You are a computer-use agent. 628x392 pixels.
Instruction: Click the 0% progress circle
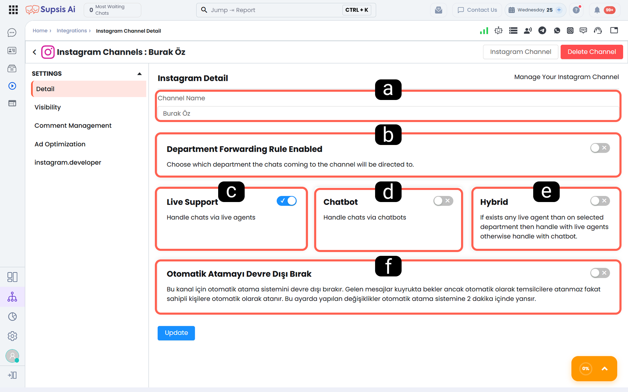(x=586, y=369)
